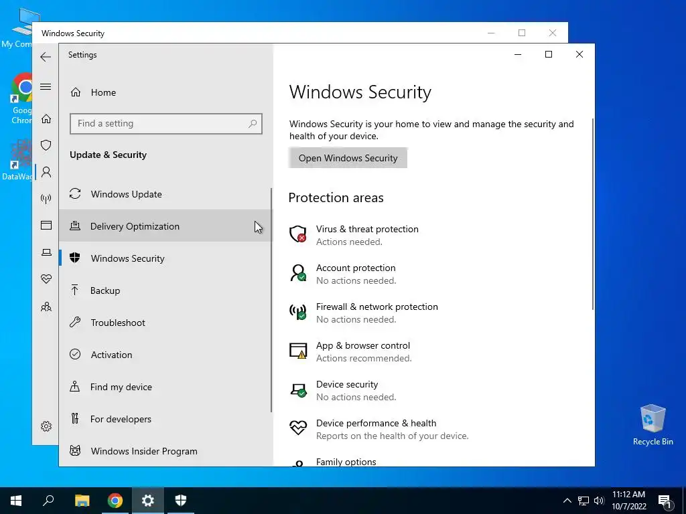Go to Settings Home
Screen dimensions: 686x514
pyautogui.click(x=93, y=92)
